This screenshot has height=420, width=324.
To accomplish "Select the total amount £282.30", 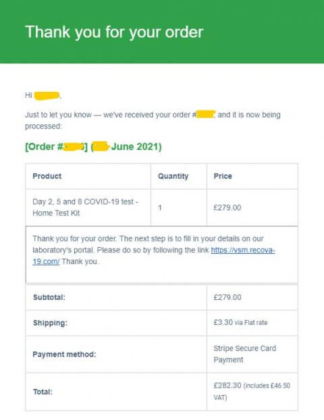I will pos(227,386).
